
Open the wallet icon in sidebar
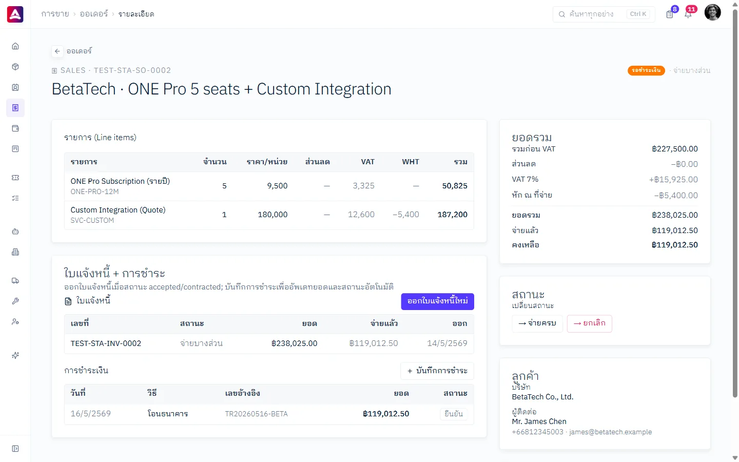(15, 128)
